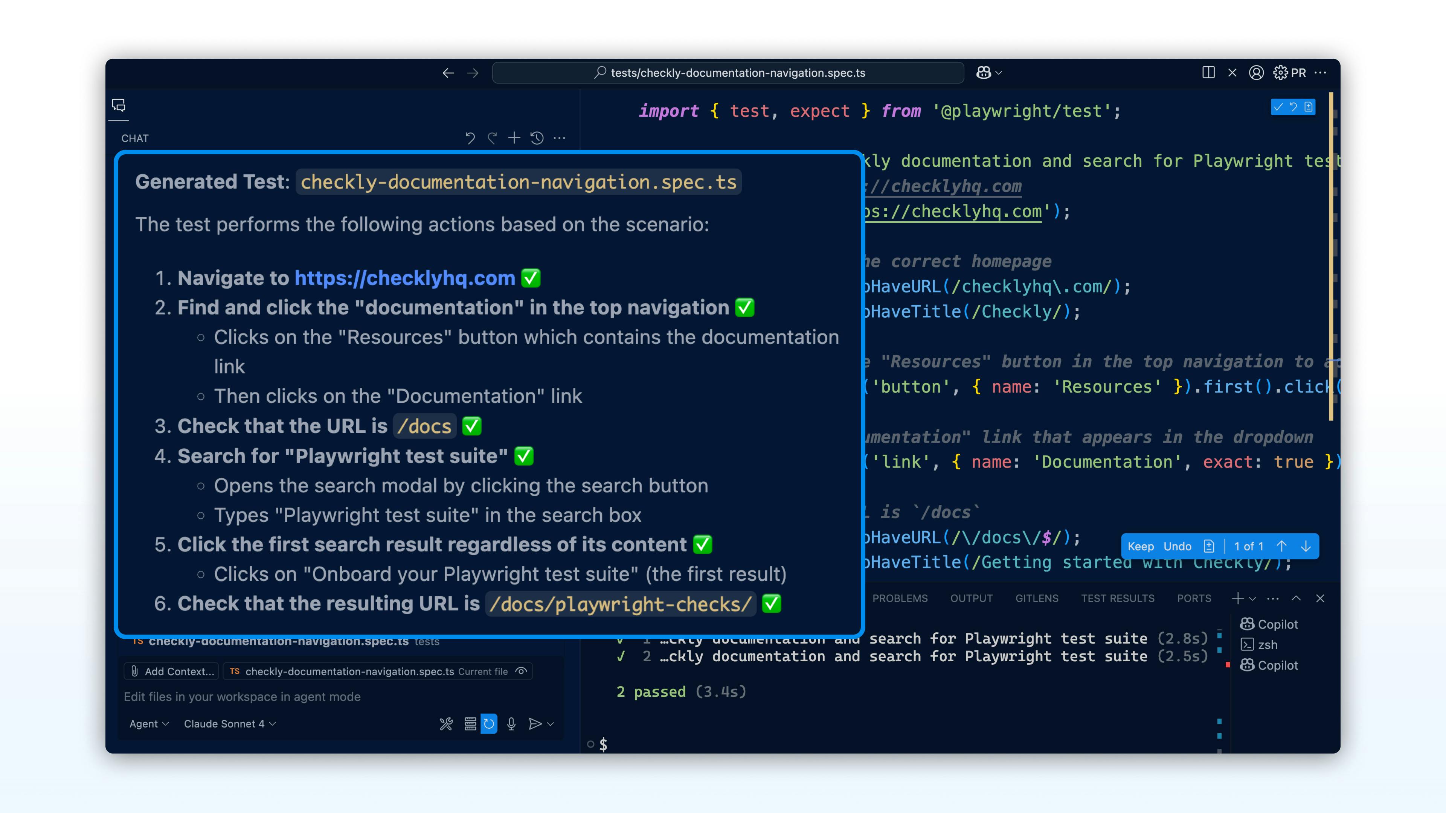
Task: Discard changes with the undo arrow in the editor overlay
Action: click(x=1293, y=107)
